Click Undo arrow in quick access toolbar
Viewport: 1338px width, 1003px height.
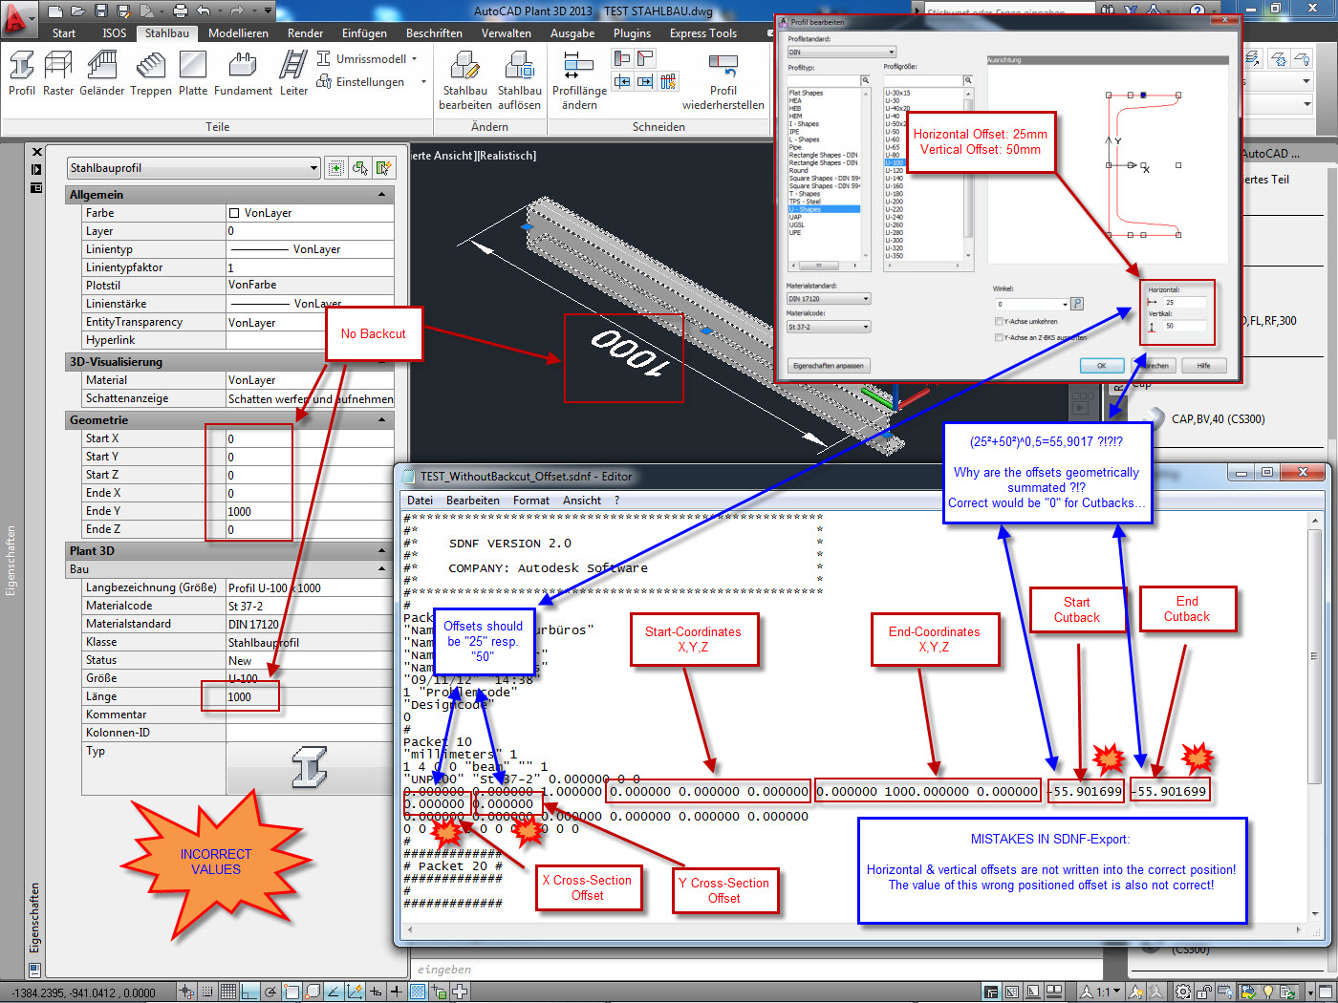point(204,11)
